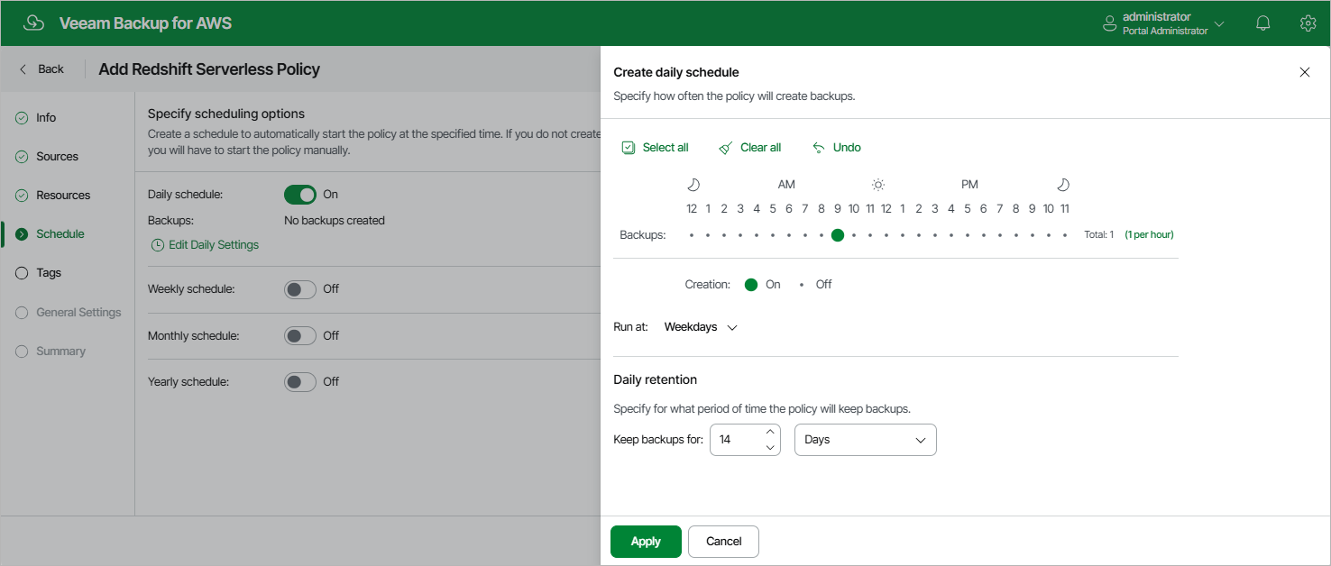Select the 11 PM backup hour dot
Image resolution: width=1331 pixels, height=566 pixels.
click(1065, 235)
